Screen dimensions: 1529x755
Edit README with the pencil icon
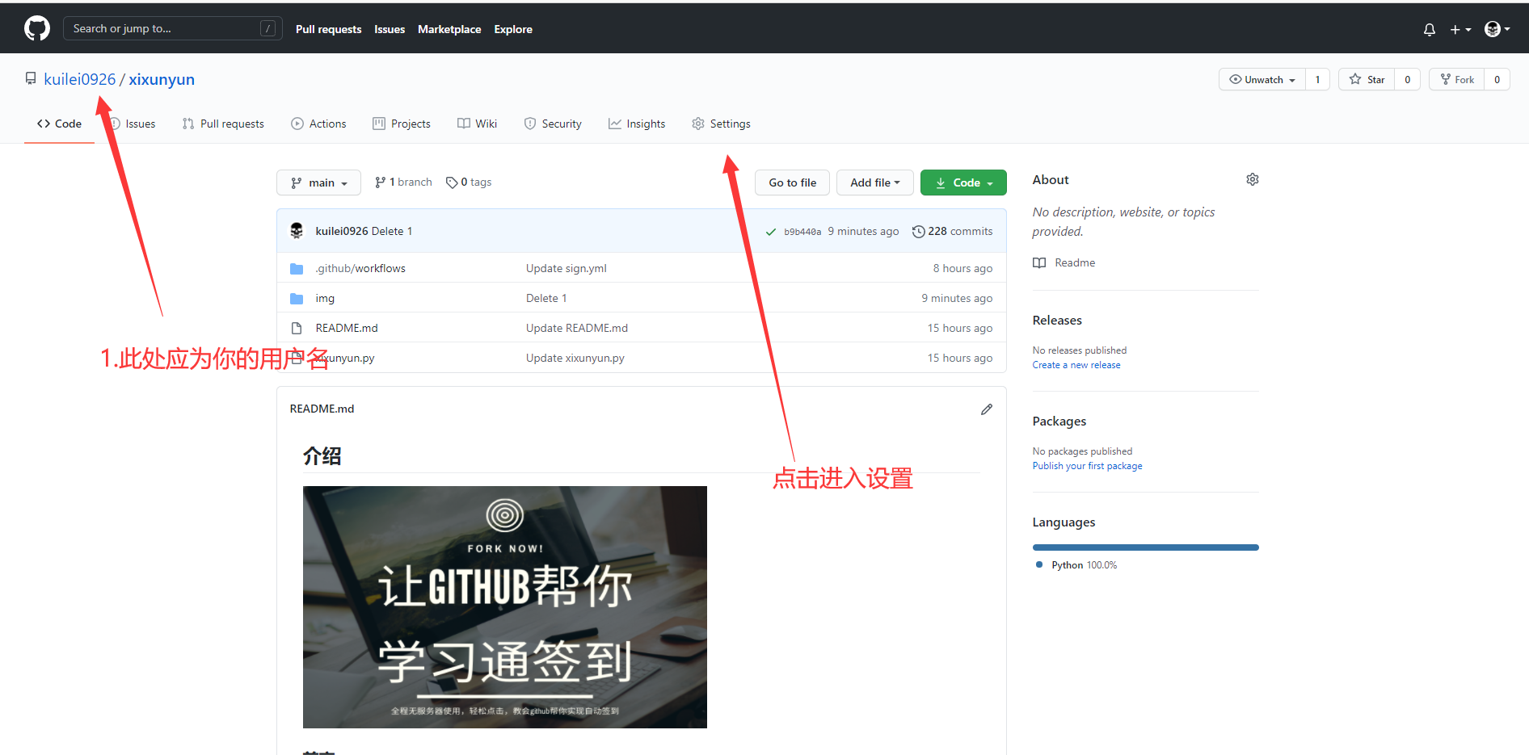[x=987, y=409]
